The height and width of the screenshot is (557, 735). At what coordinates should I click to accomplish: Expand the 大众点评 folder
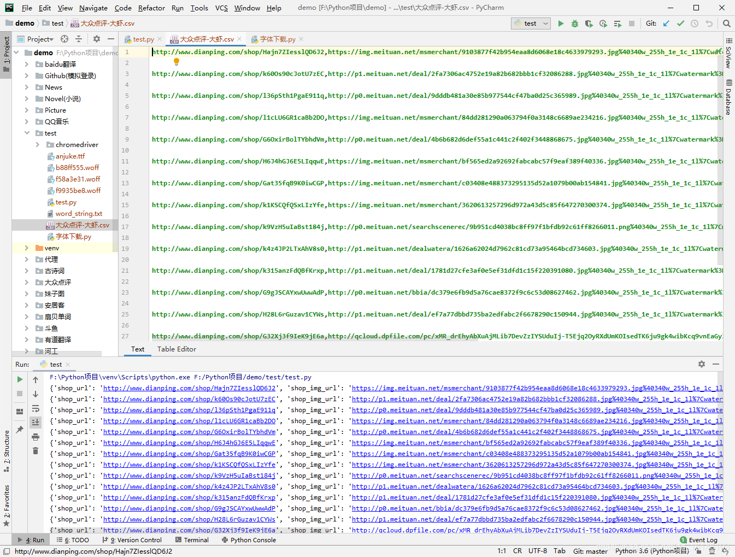click(27, 282)
